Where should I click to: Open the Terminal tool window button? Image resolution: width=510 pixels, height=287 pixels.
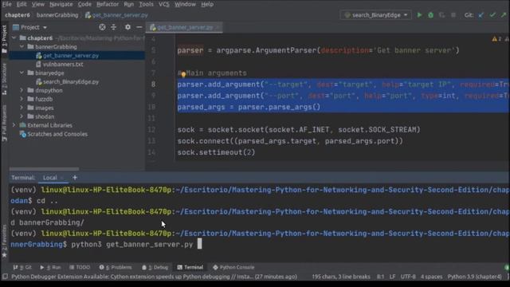pyautogui.click(x=190, y=267)
